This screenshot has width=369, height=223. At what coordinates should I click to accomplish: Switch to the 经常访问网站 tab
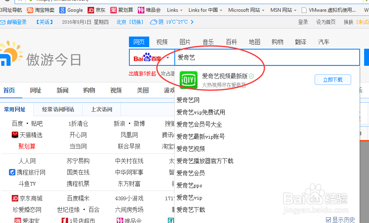[x=58, y=109]
